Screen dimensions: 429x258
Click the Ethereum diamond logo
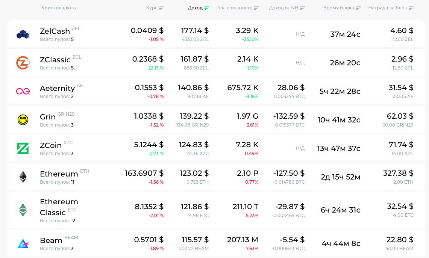point(23,177)
